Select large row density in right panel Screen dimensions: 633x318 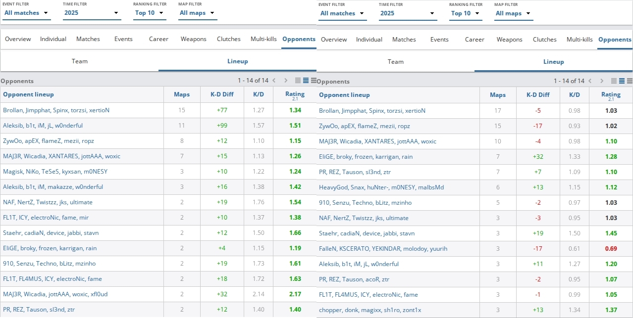(x=630, y=81)
